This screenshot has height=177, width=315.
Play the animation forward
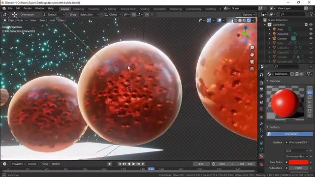[x=133, y=164]
